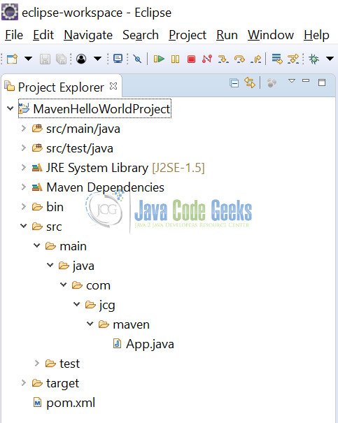The width and height of the screenshot is (338, 423).
Task: Click the Step Over icon
Action: click(x=239, y=59)
